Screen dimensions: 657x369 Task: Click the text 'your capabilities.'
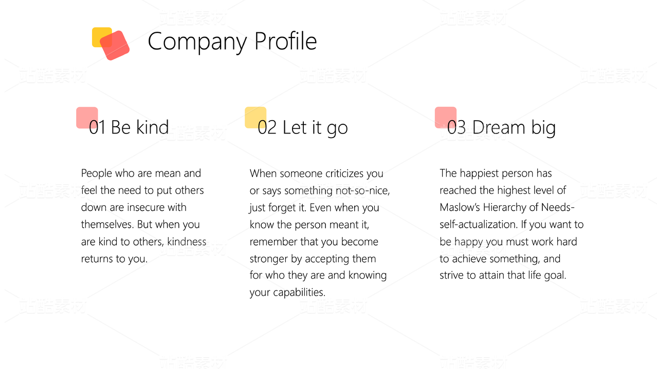287,293
